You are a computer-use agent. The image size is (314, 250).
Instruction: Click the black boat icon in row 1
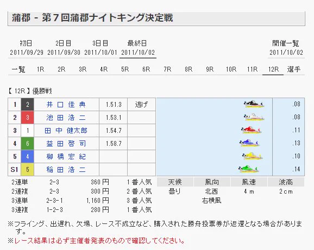(x=254, y=104)
